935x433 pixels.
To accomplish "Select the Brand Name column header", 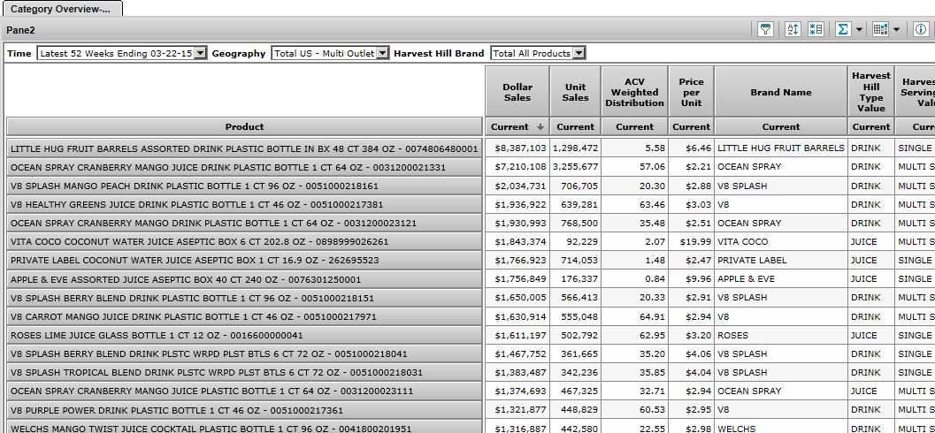I will pyautogui.click(x=781, y=92).
